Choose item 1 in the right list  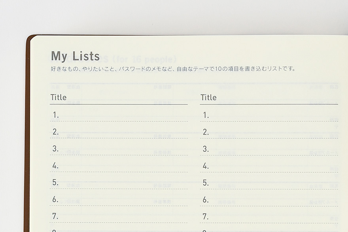[x=269, y=115]
